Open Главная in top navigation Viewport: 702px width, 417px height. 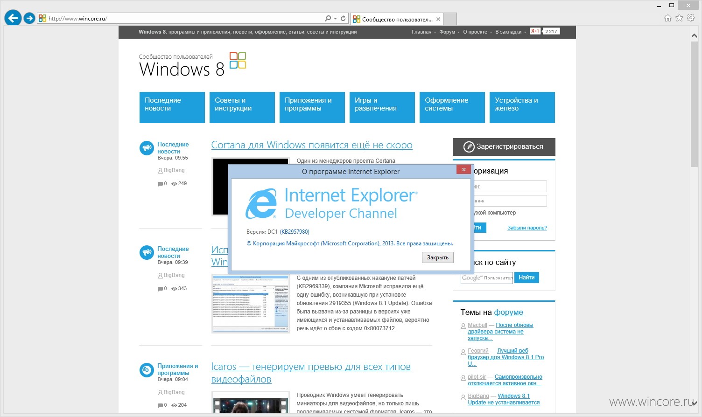click(x=421, y=32)
